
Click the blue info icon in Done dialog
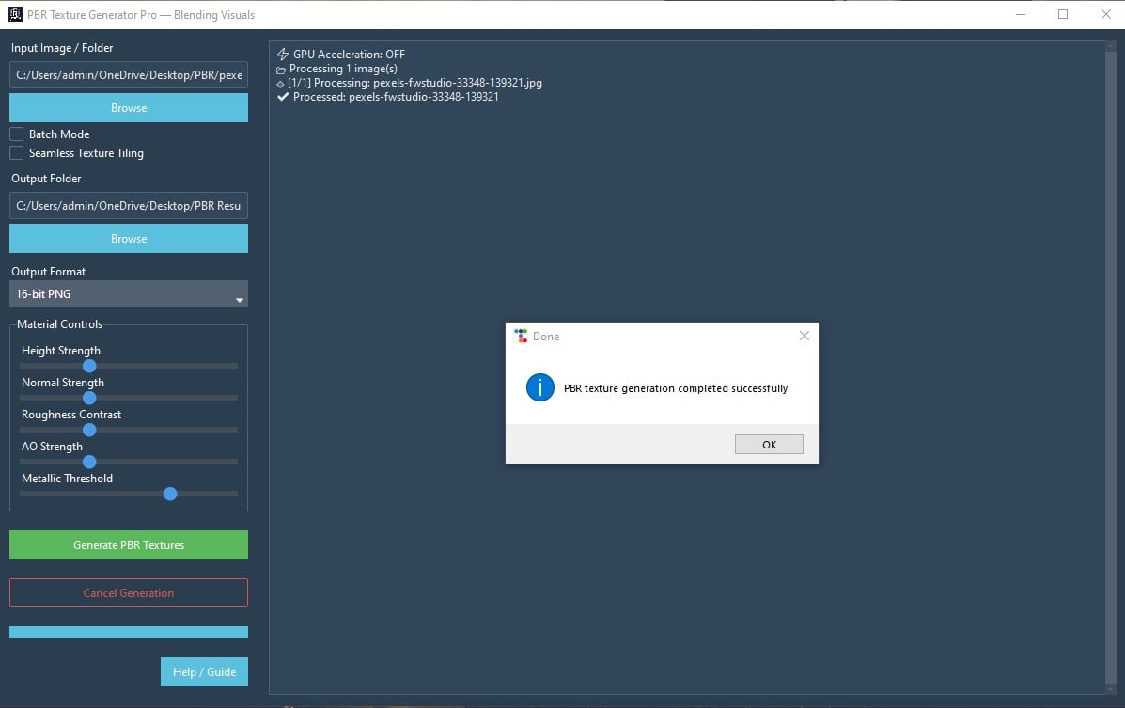pyautogui.click(x=540, y=387)
